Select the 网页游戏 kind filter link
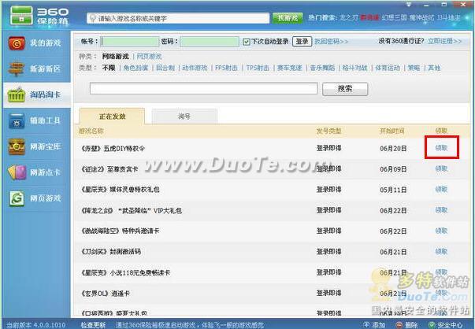This screenshot has width=475, height=329. (x=149, y=57)
